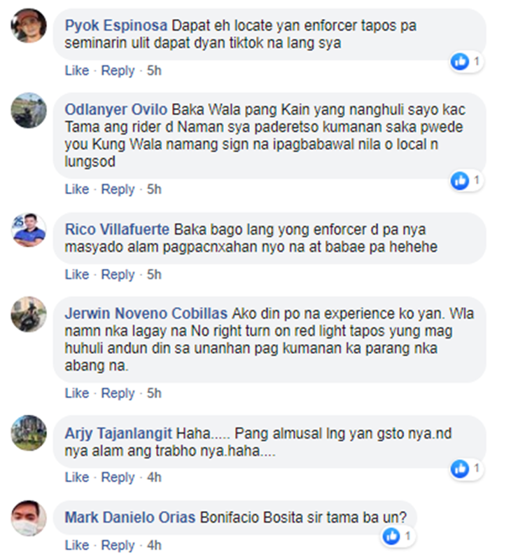Screen dimensions: 525x560
Task: Click like reaction icon on Odlanyer Ovilo's comment
Action: point(460,180)
